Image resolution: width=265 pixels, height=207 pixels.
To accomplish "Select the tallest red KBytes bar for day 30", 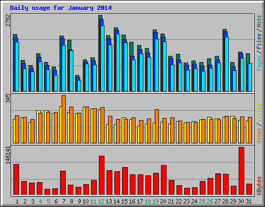I will pyautogui.click(x=241, y=171).
